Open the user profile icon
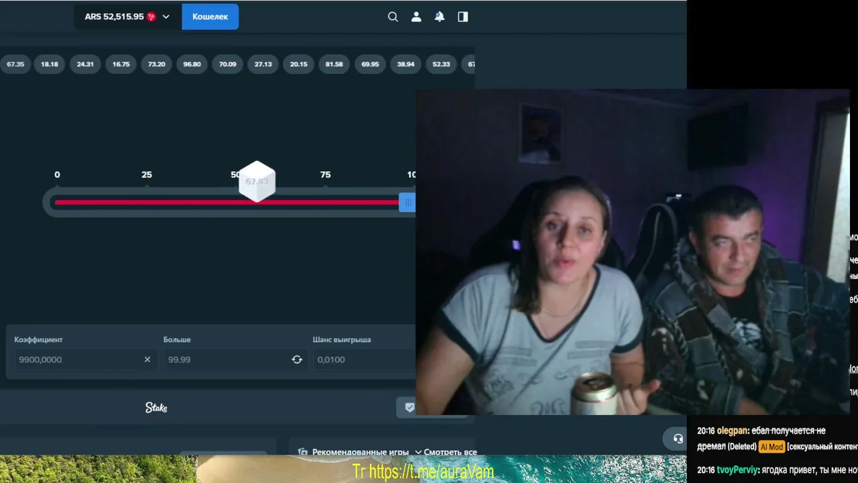Viewport: 858px width, 483px height. pyautogui.click(x=416, y=17)
